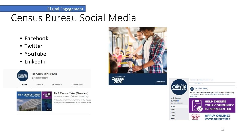Switch to the VIDEOS tab
The image size is (243, 136).
pos(40,85)
